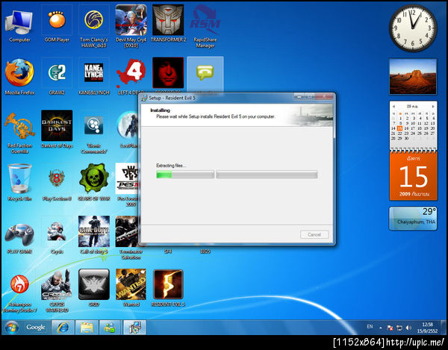
Task: Launch Internet Explorer from the taskbar
Action: [x=63, y=328]
